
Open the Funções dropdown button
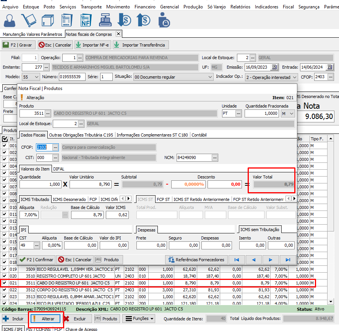tap(139, 318)
